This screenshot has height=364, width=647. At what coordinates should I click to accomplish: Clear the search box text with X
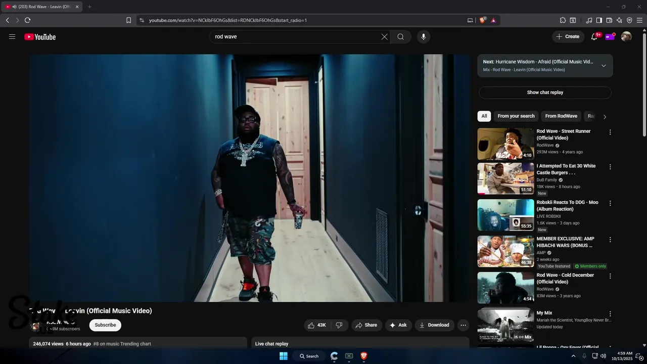(x=384, y=36)
